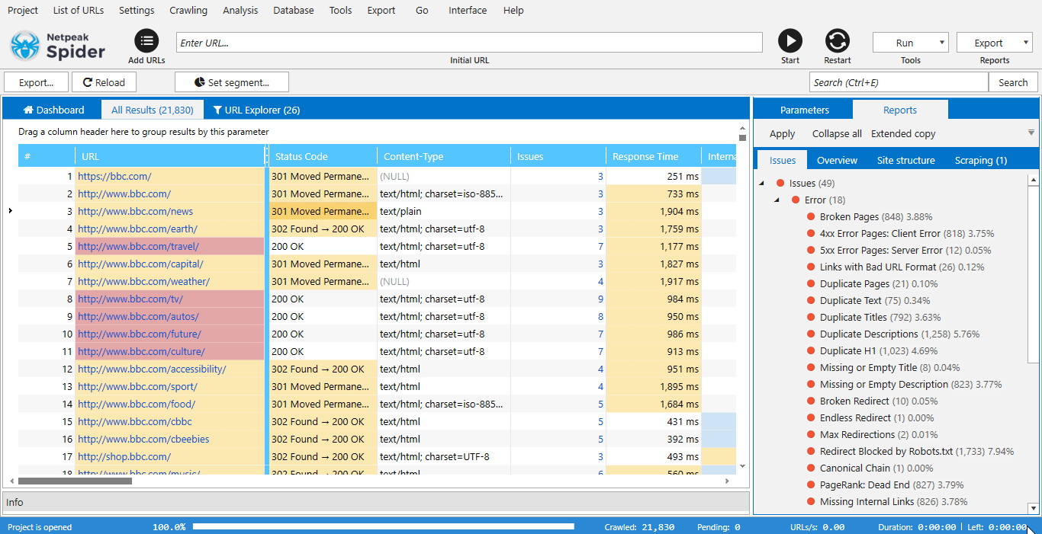Open the reports panel options arrow
The image size is (1042, 534).
(1031, 133)
